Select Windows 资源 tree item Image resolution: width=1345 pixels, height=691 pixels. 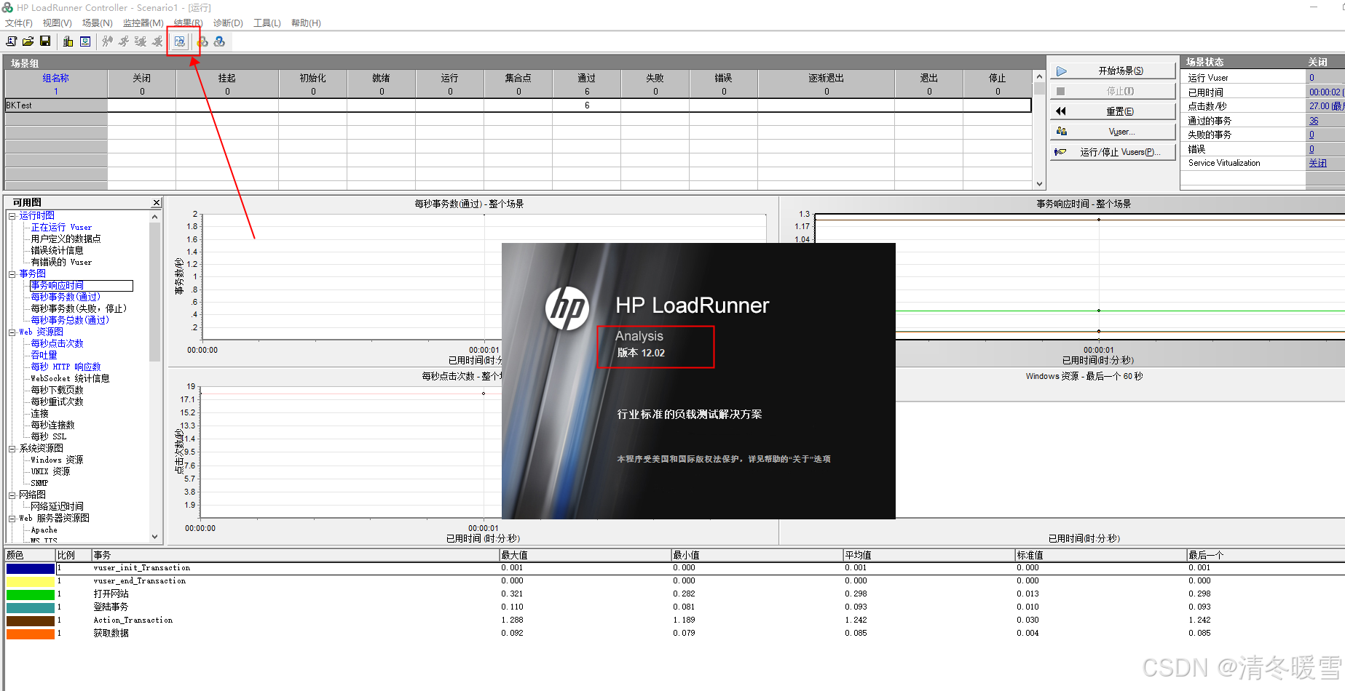coord(57,460)
